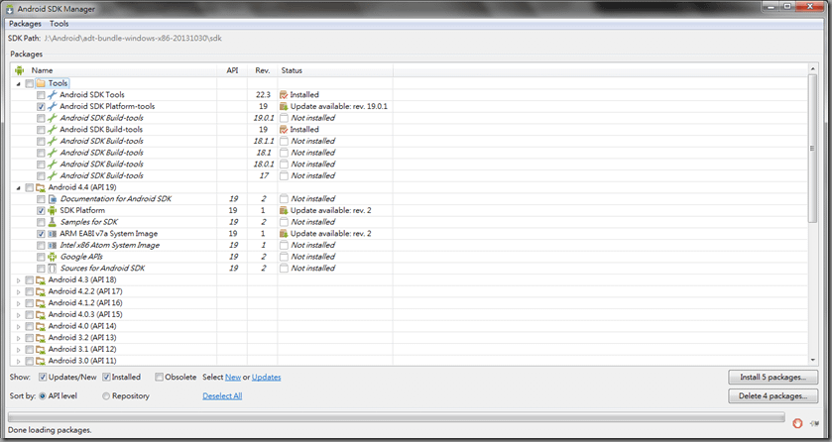The height and width of the screenshot is (442, 832).
Task: Select the Repository sort radio button
Action: tap(106, 395)
